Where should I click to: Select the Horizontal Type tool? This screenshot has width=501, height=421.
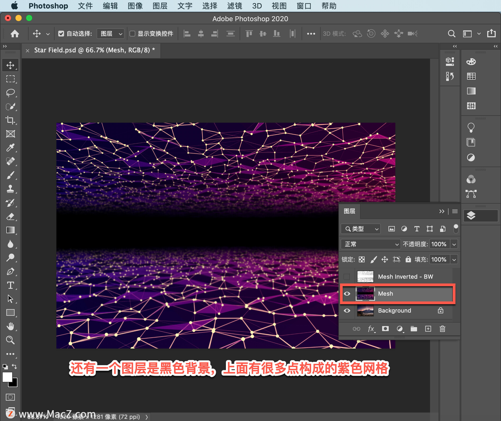pyautogui.click(x=10, y=285)
